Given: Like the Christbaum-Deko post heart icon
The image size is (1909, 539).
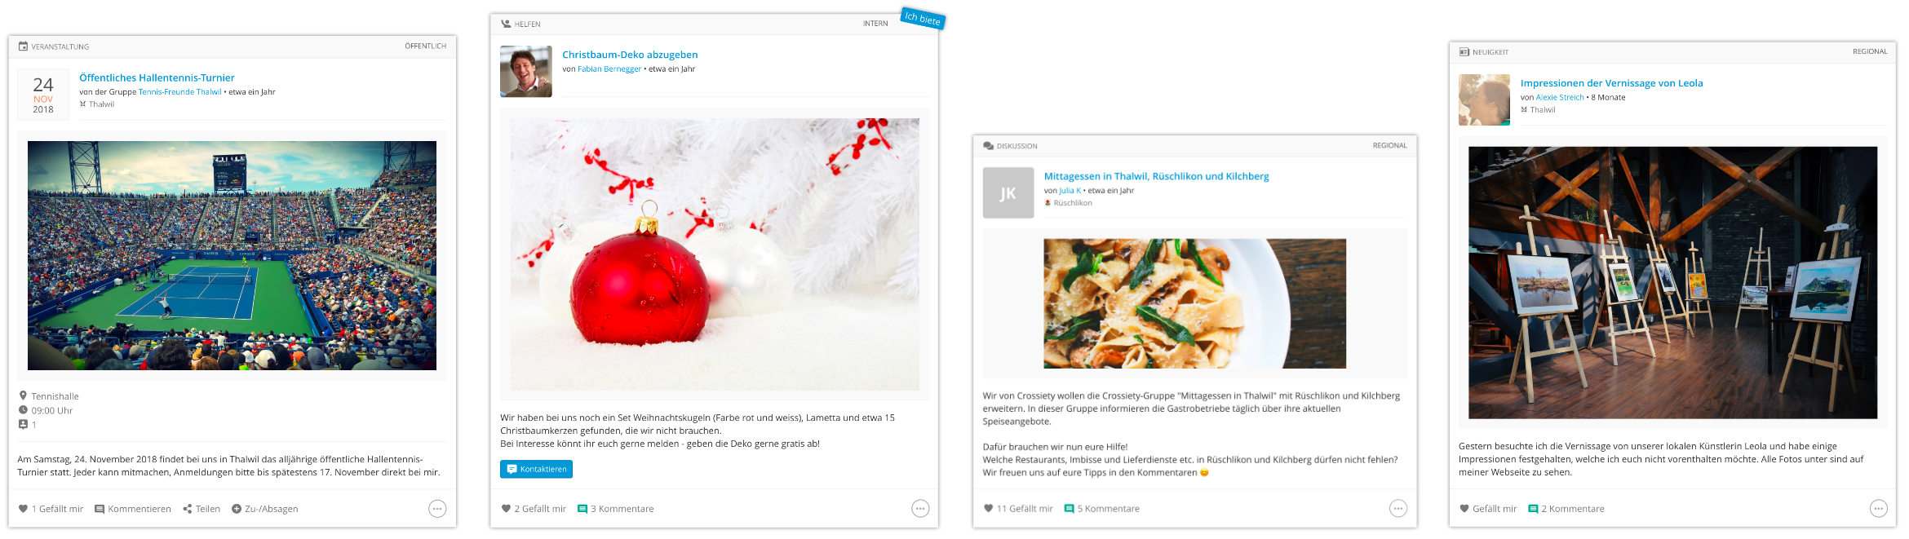Looking at the screenshot, I should point(506,509).
